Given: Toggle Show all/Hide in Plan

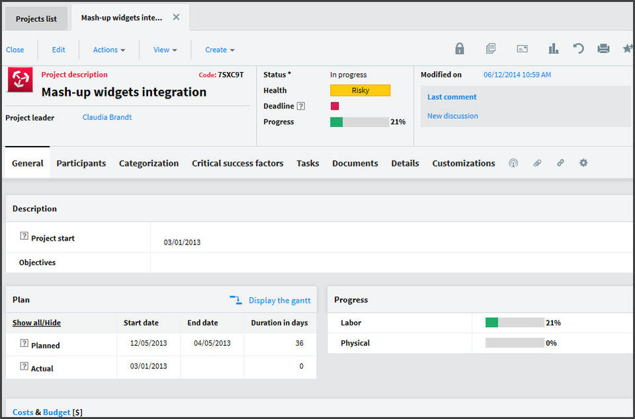Looking at the screenshot, I should tap(36, 323).
